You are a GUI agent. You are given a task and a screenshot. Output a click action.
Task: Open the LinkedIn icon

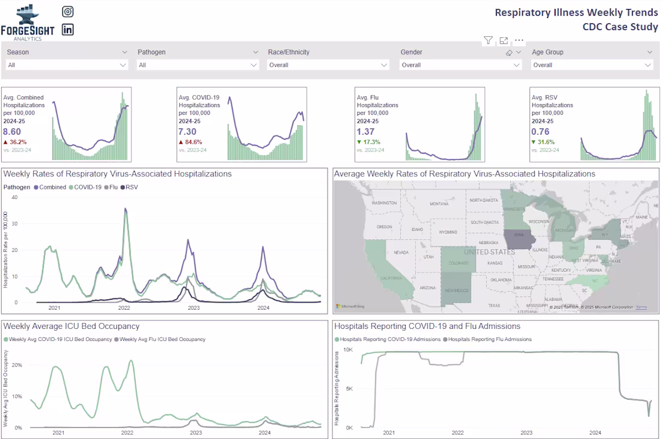67,28
